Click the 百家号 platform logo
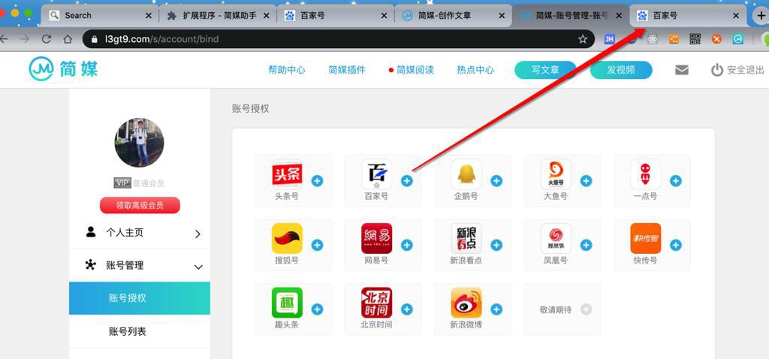Viewport: 769px width, 359px height. tap(377, 174)
